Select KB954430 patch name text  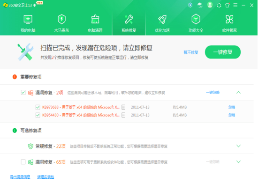pyautogui.click(x=81, y=115)
